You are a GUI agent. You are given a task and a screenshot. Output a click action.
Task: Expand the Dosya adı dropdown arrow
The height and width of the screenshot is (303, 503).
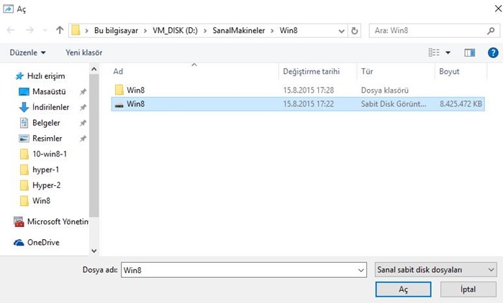click(361, 271)
